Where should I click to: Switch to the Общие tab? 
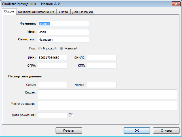(9, 12)
